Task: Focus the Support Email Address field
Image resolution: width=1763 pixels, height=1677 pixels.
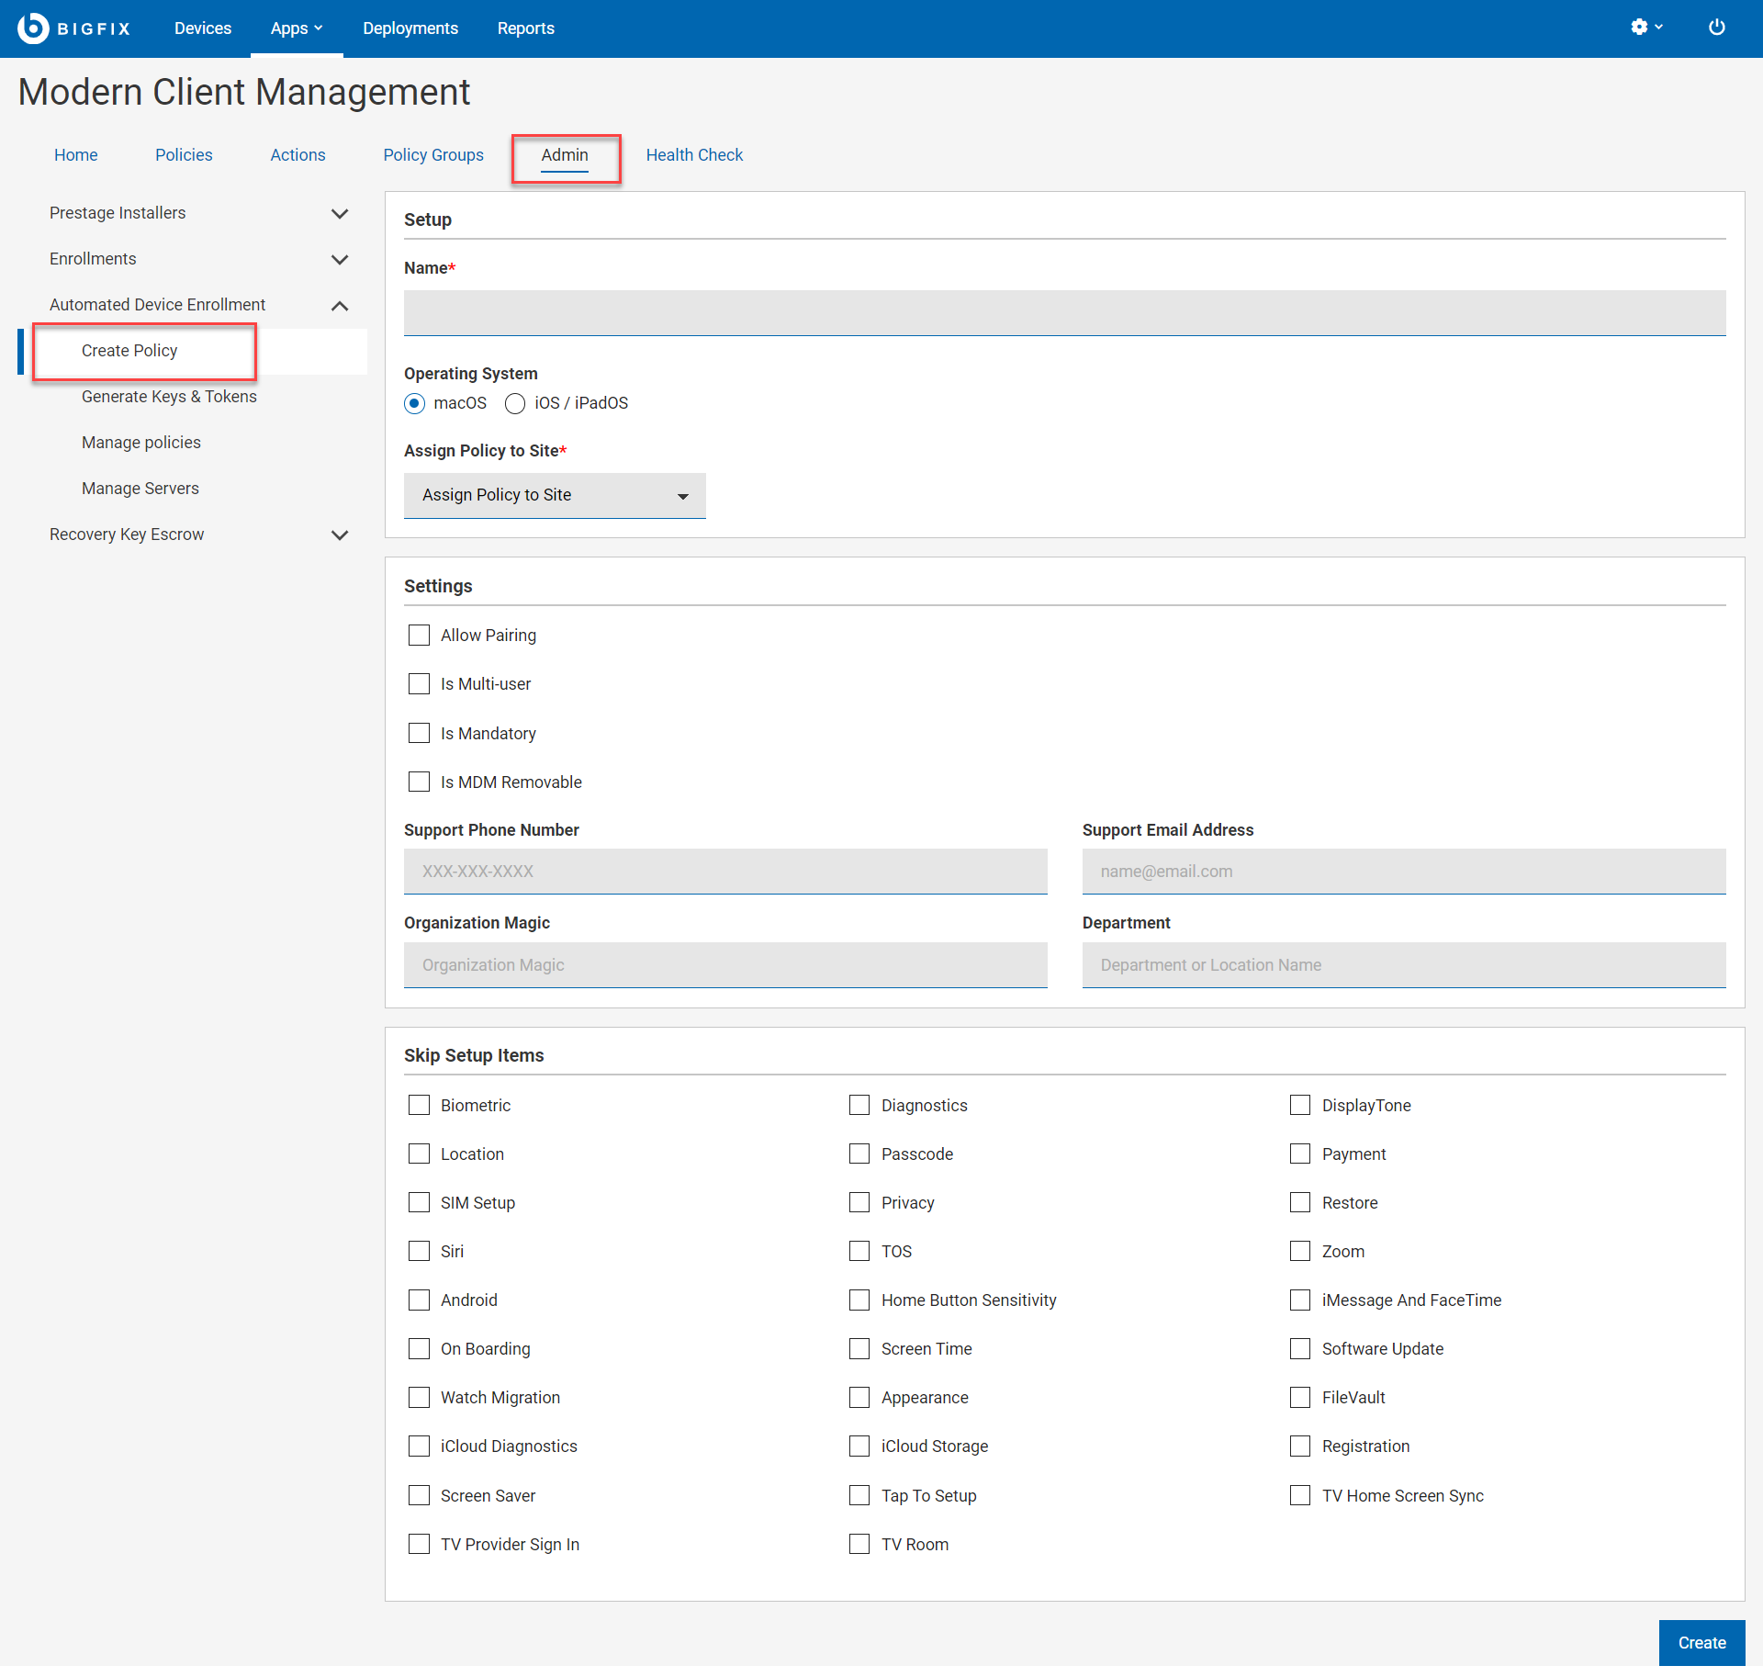Action: click(1403, 872)
